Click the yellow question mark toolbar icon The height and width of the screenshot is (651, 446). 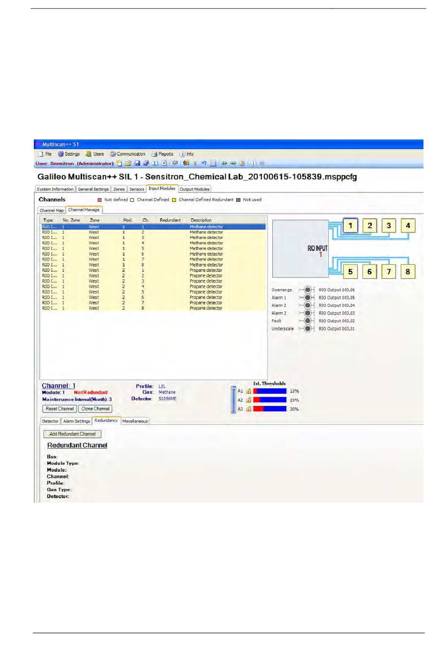click(195, 163)
